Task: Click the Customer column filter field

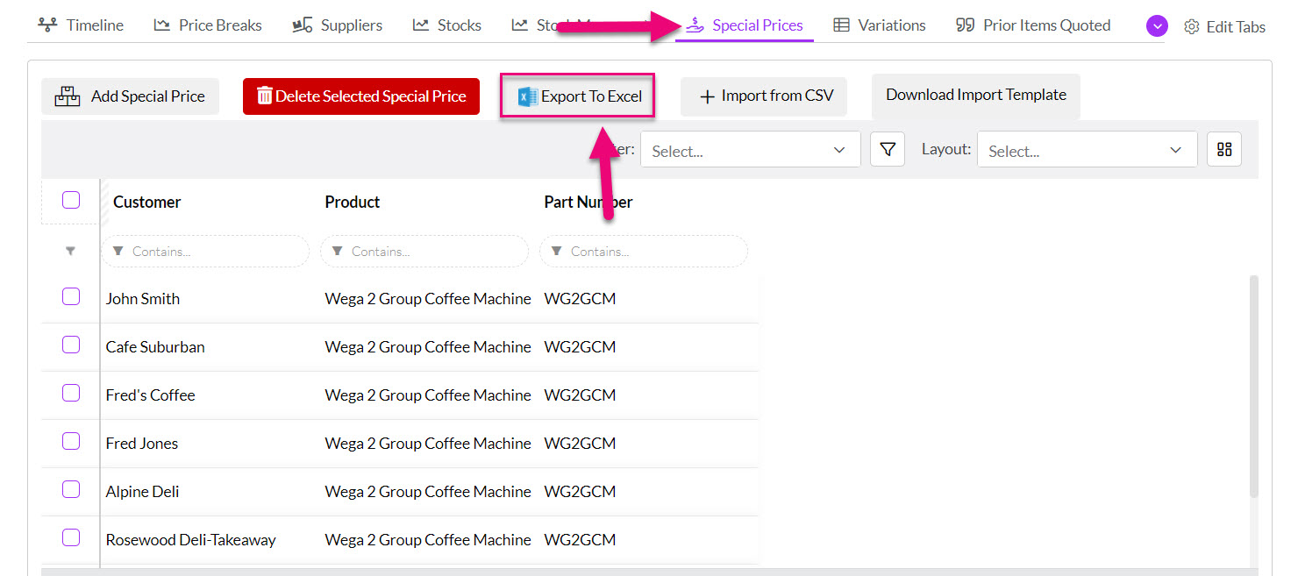Action: point(206,252)
